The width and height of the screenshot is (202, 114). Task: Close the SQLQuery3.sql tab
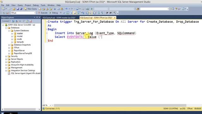click(x=115, y=18)
